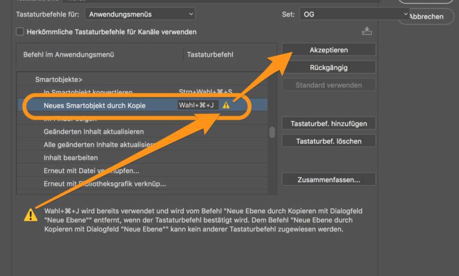459x276 pixels.
Task: Open the Tastaturbefehle für dropdown
Action: click(x=139, y=14)
